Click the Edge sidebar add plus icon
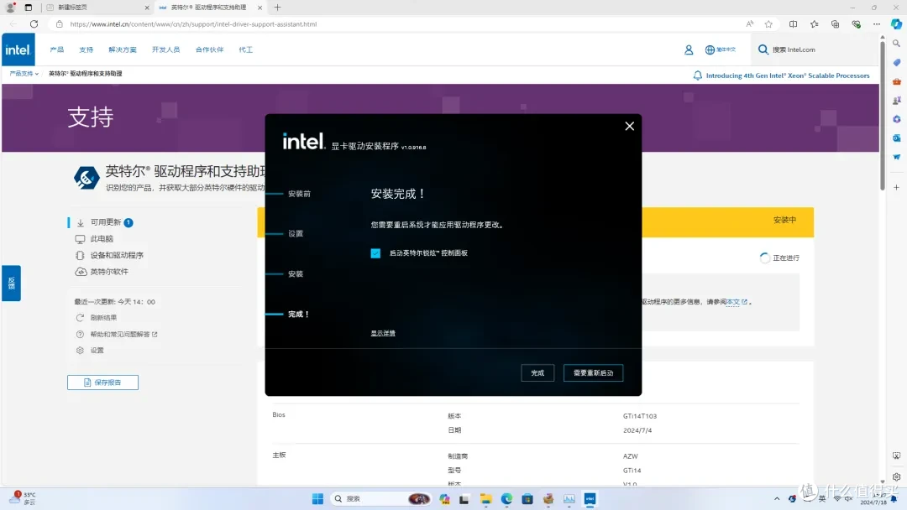907x510 pixels. tap(896, 187)
